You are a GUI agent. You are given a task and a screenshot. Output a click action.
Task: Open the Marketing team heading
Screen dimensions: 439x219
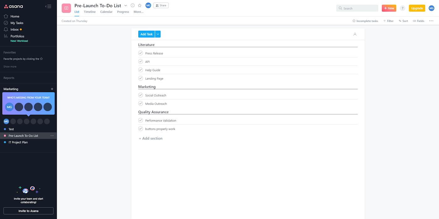point(11,89)
